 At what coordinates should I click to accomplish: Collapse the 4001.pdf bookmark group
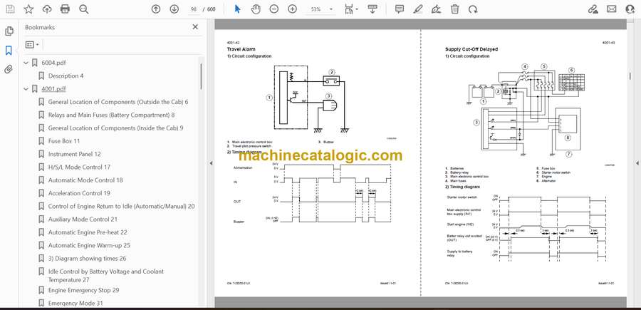pos(26,89)
